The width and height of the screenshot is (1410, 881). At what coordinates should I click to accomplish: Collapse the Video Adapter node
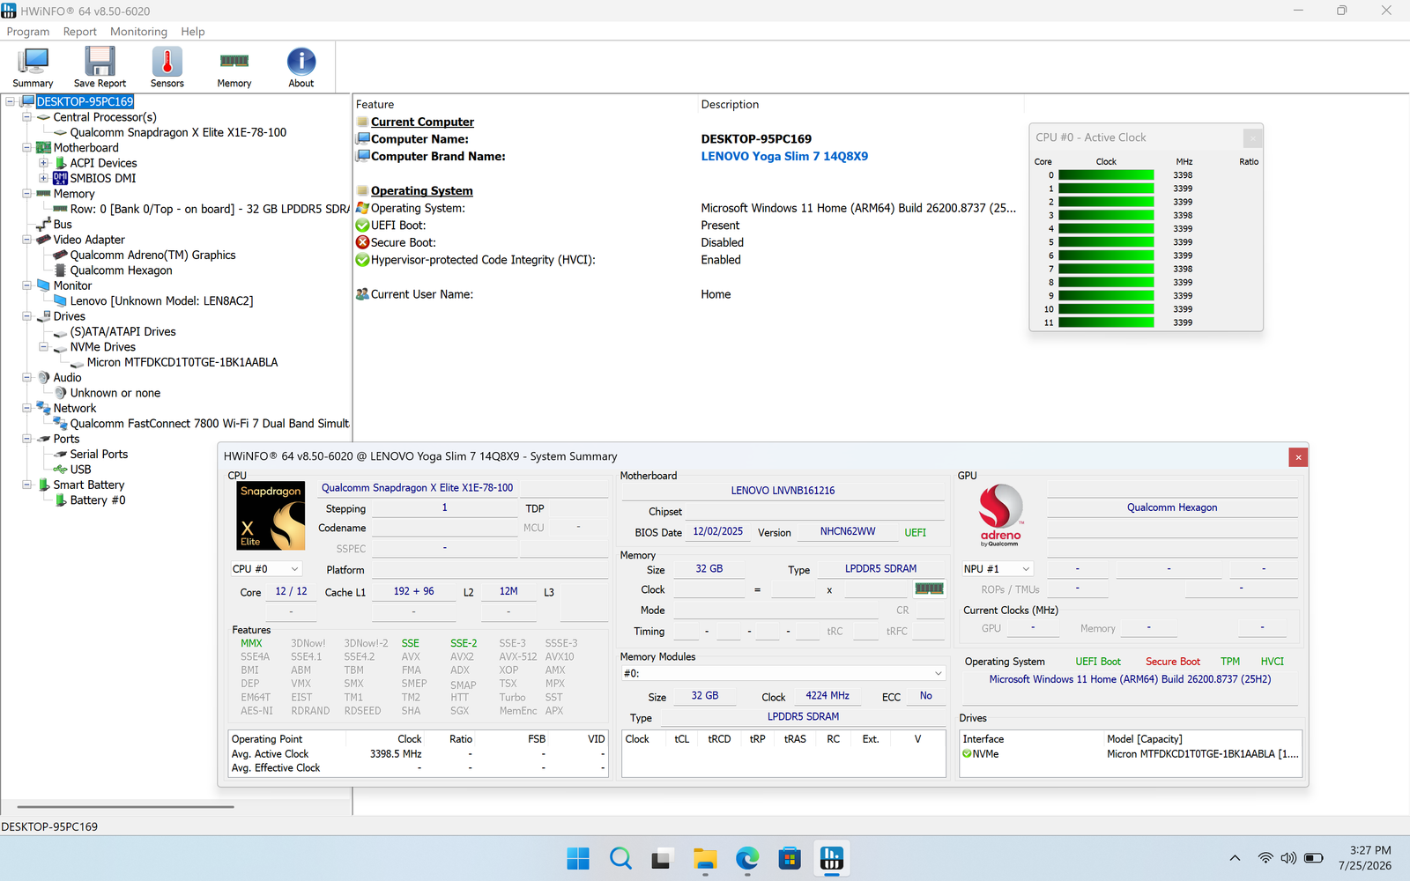(x=26, y=240)
